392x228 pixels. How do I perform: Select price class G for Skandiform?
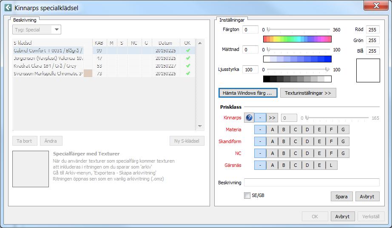343,141
